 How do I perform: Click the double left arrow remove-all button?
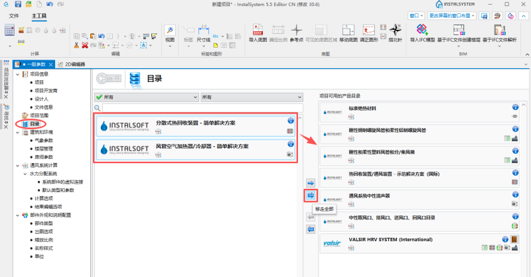[311, 229]
